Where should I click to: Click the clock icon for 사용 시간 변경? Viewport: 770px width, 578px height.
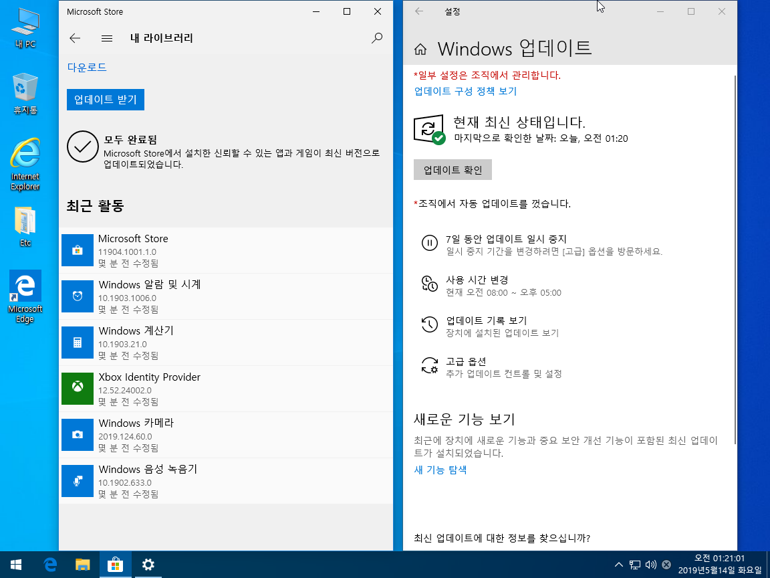[429, 284]
